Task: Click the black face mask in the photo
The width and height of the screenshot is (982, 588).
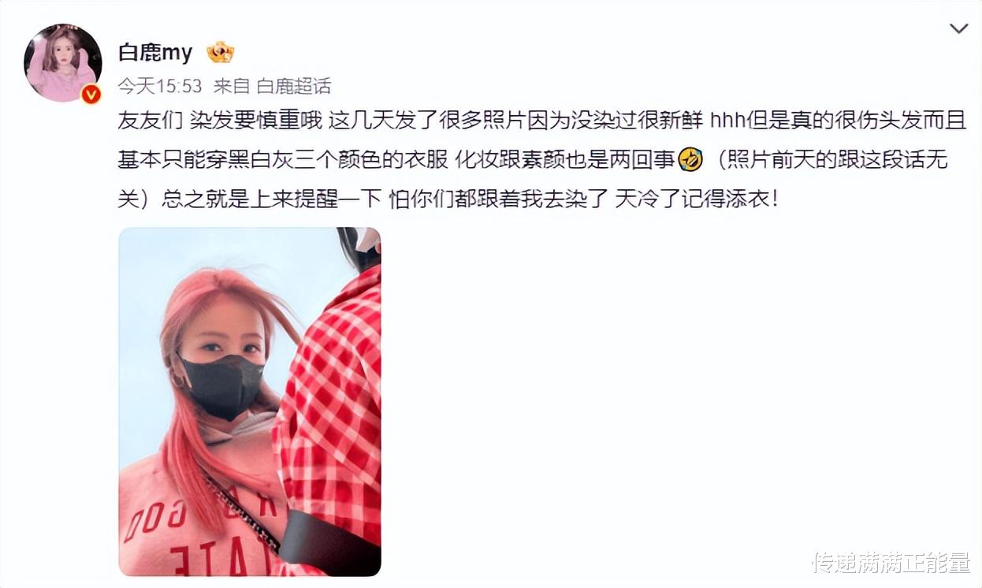Action: tap(221, 385)
